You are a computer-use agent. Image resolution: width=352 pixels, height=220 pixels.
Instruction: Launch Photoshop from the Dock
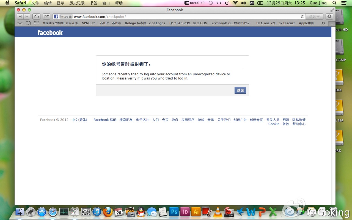pos(174,212)
